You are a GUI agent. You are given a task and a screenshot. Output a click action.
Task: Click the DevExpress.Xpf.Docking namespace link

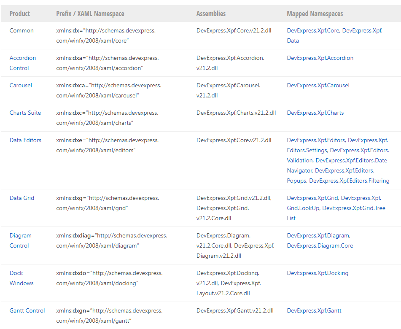[x=318, y=273]
